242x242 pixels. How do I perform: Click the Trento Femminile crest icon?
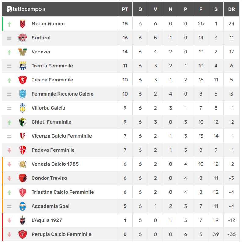pos(23,66)
